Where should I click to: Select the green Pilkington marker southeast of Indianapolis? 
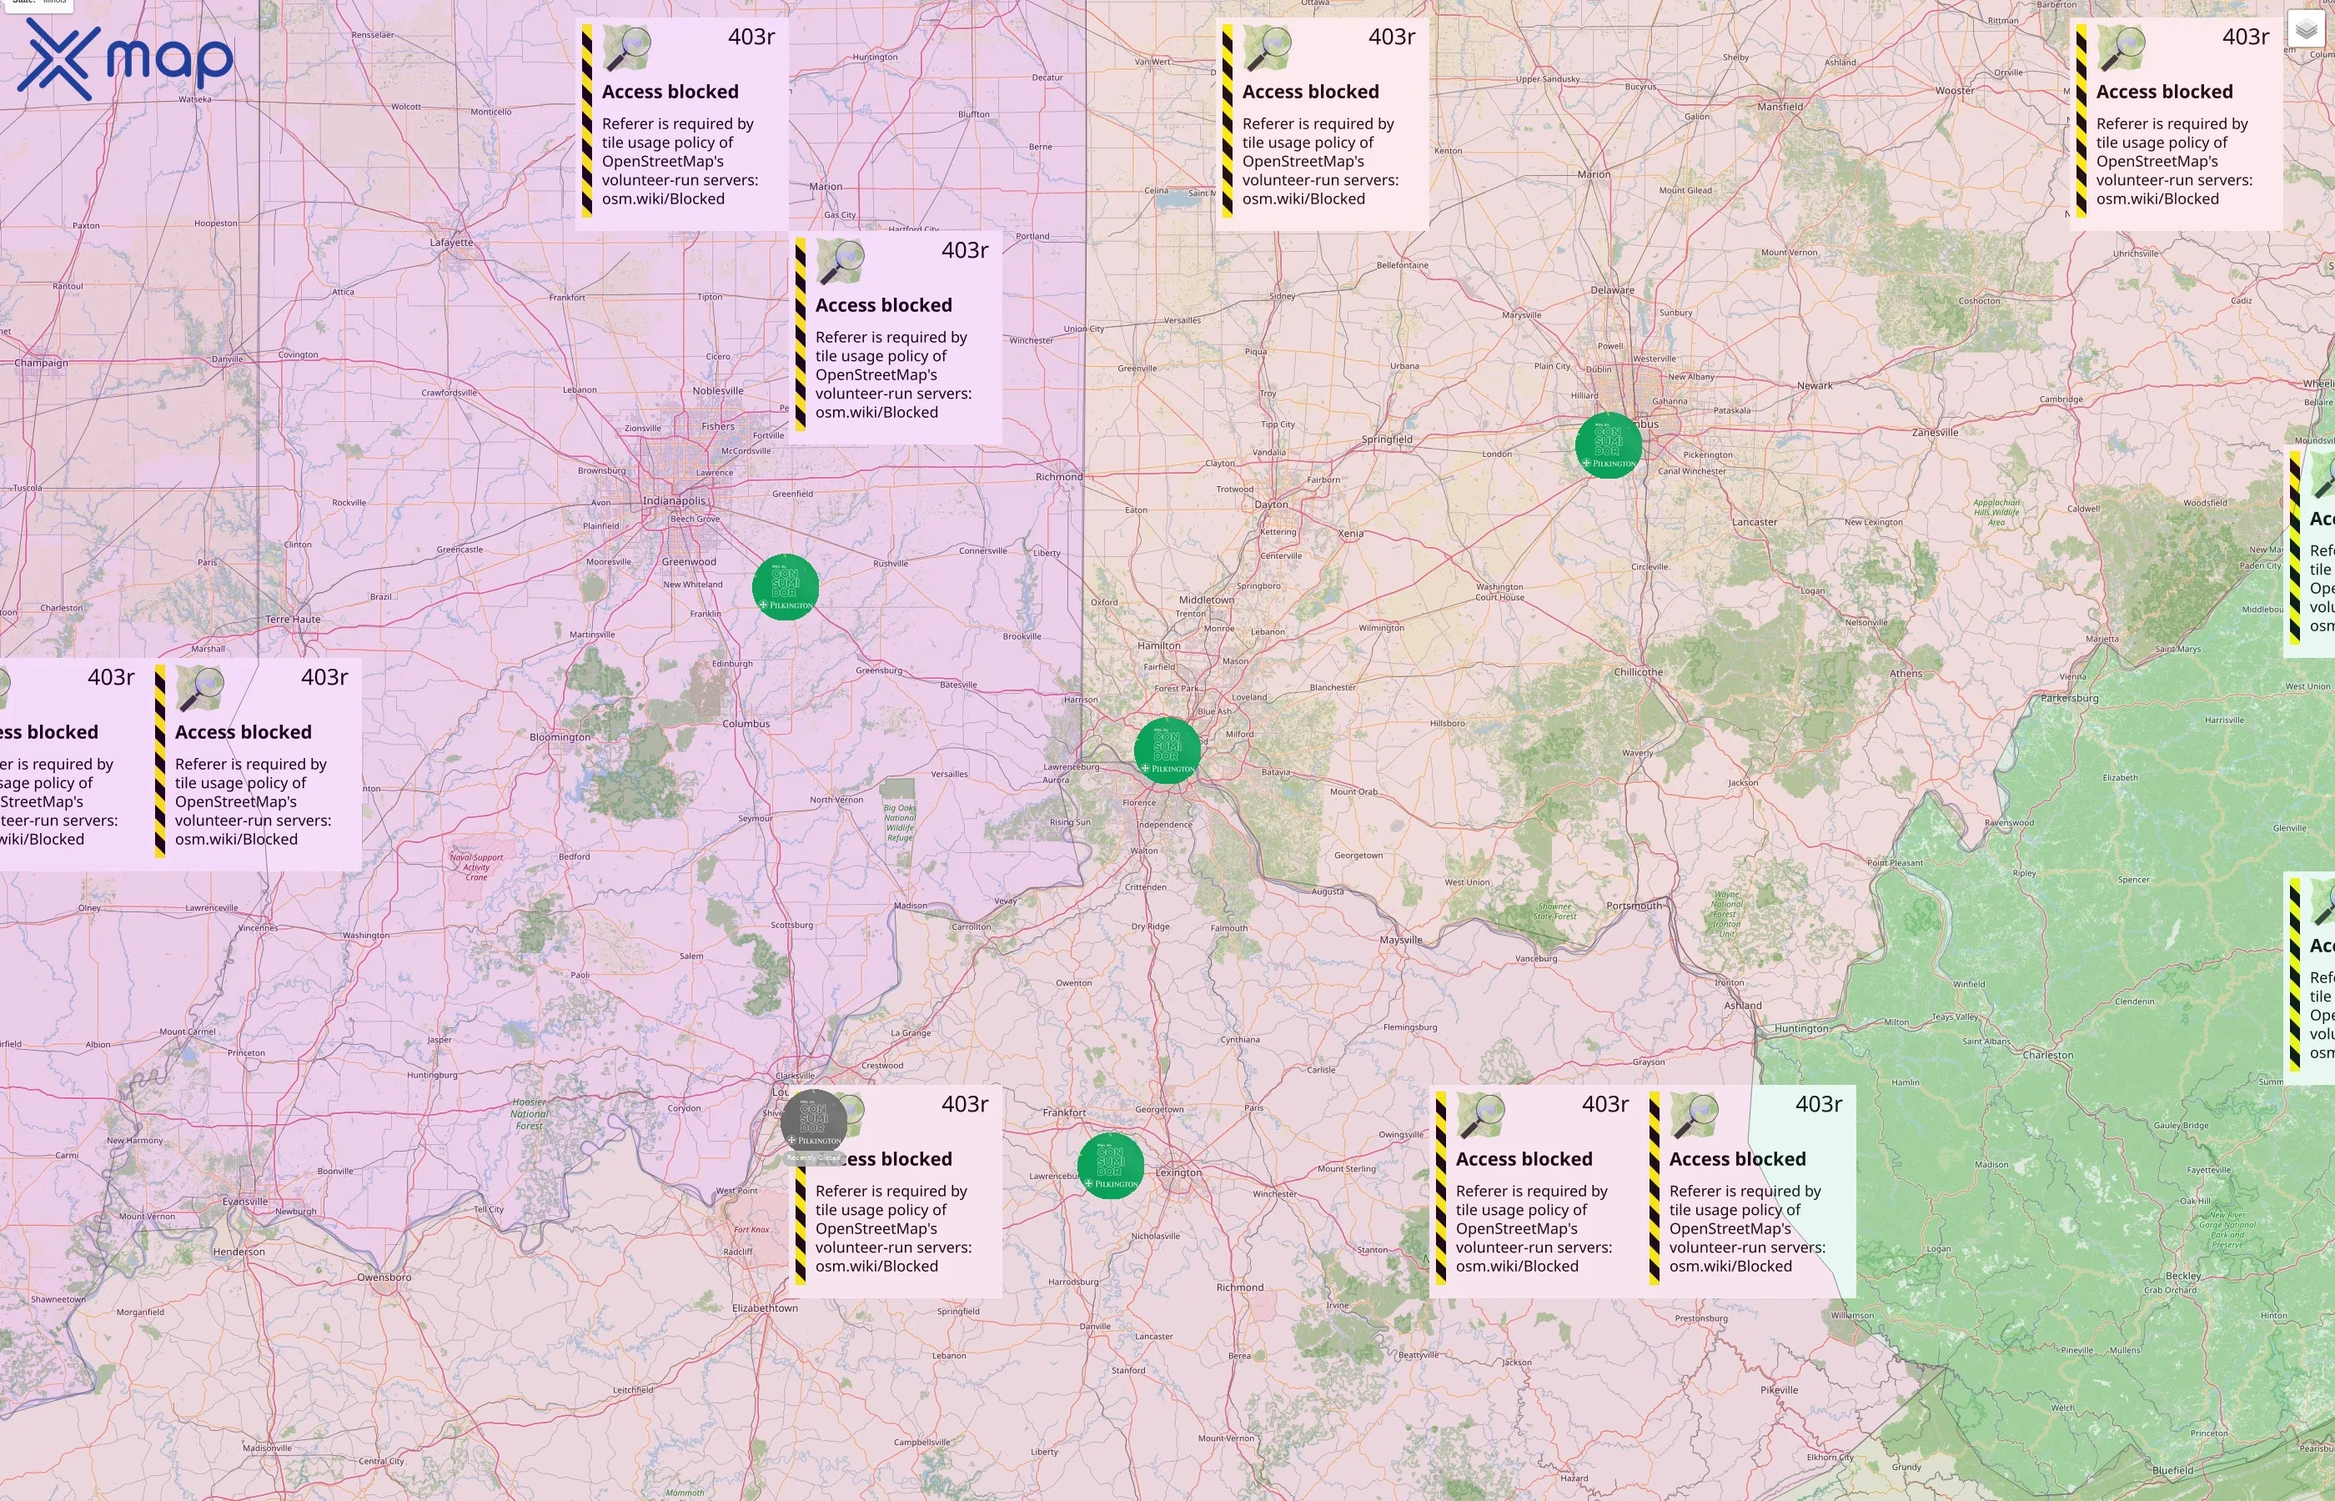[786, 587]
